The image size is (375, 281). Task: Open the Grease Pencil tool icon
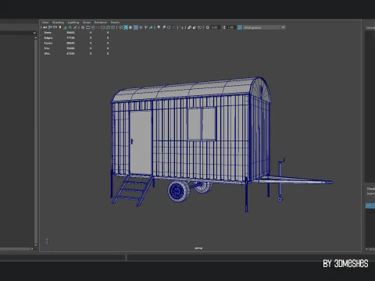coord(75,27)
